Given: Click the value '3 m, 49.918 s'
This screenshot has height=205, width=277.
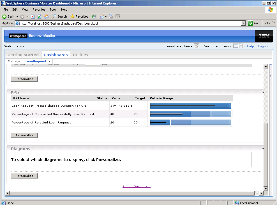Looking at the screenshot, I should point(121,106).
